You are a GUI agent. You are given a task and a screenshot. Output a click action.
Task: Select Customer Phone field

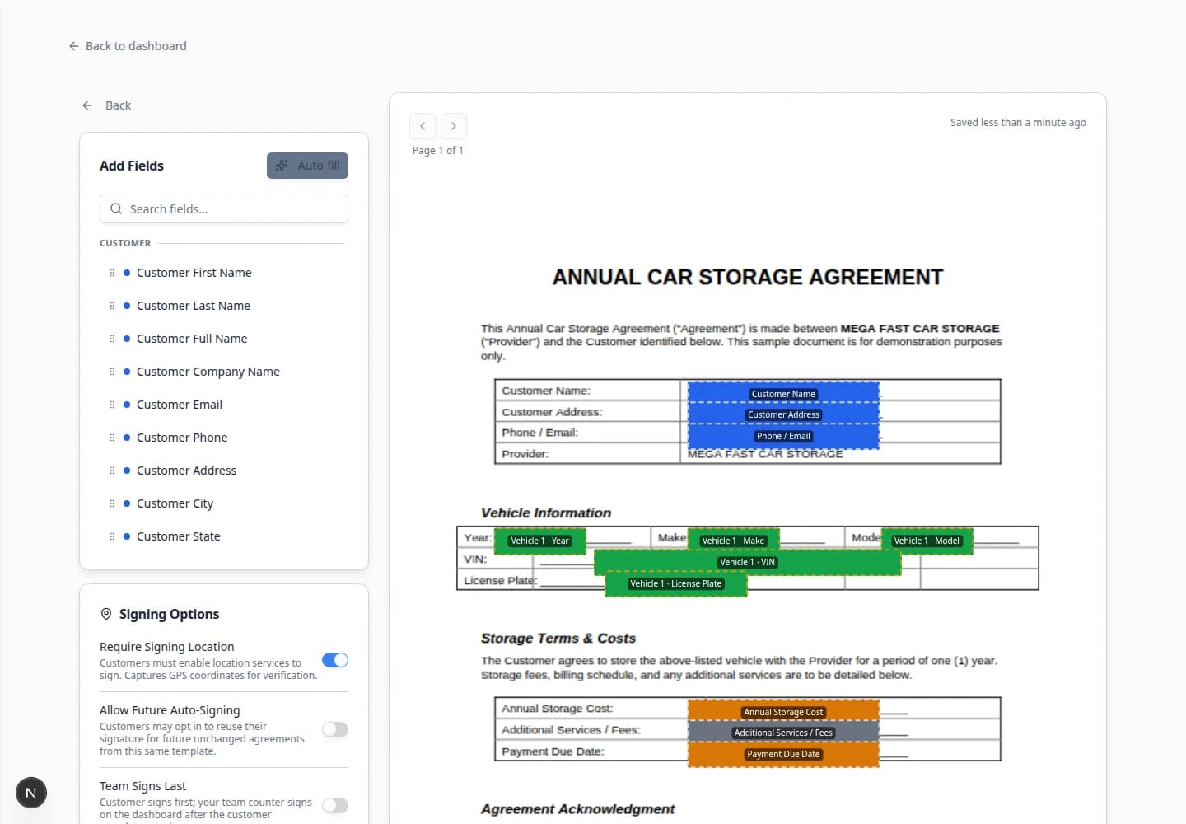[x=224, y=438]
